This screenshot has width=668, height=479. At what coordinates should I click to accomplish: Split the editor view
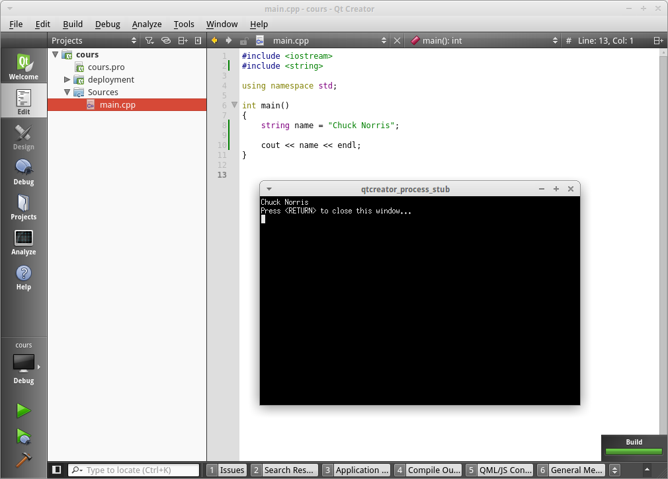pyautogui.click(x=658, y=40)
